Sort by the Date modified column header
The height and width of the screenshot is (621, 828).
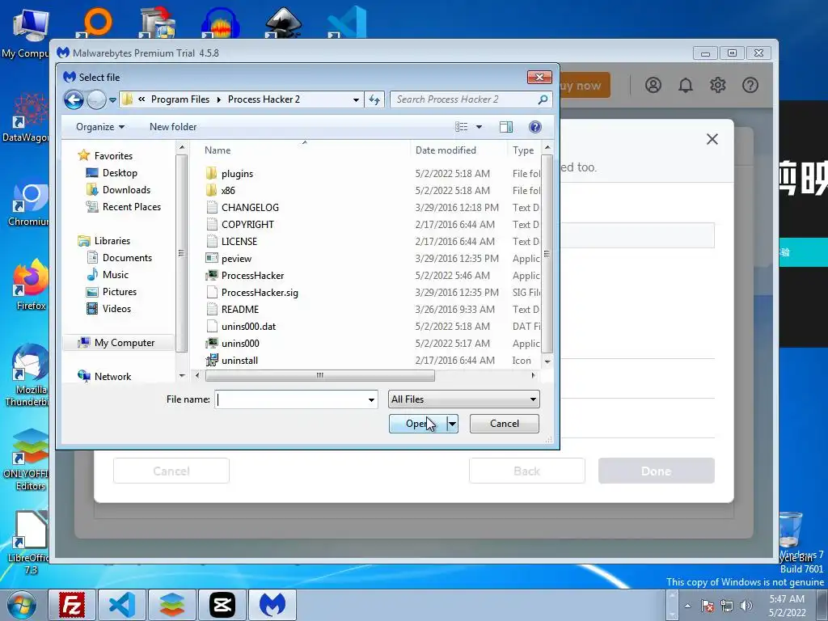click(x=446, y=150)
